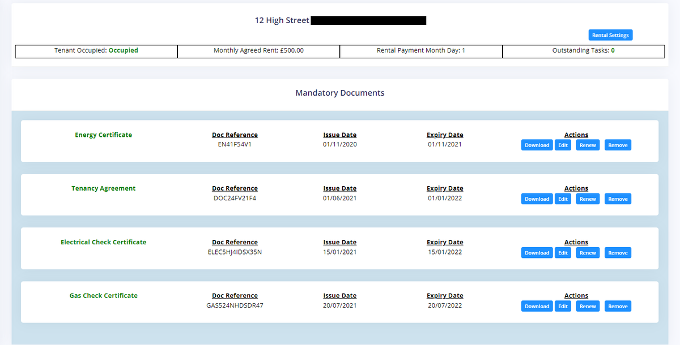Click issue date 15/01/2021
The width and height of the screenshot is (680, 345).
(x=340, y=252)
